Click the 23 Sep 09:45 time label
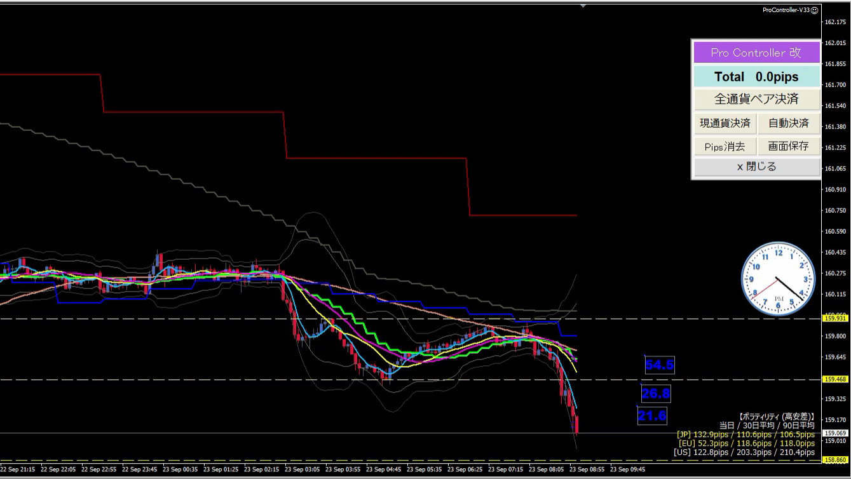The width and height of the screenshot is (851, 479). click(x=627, y=470)
